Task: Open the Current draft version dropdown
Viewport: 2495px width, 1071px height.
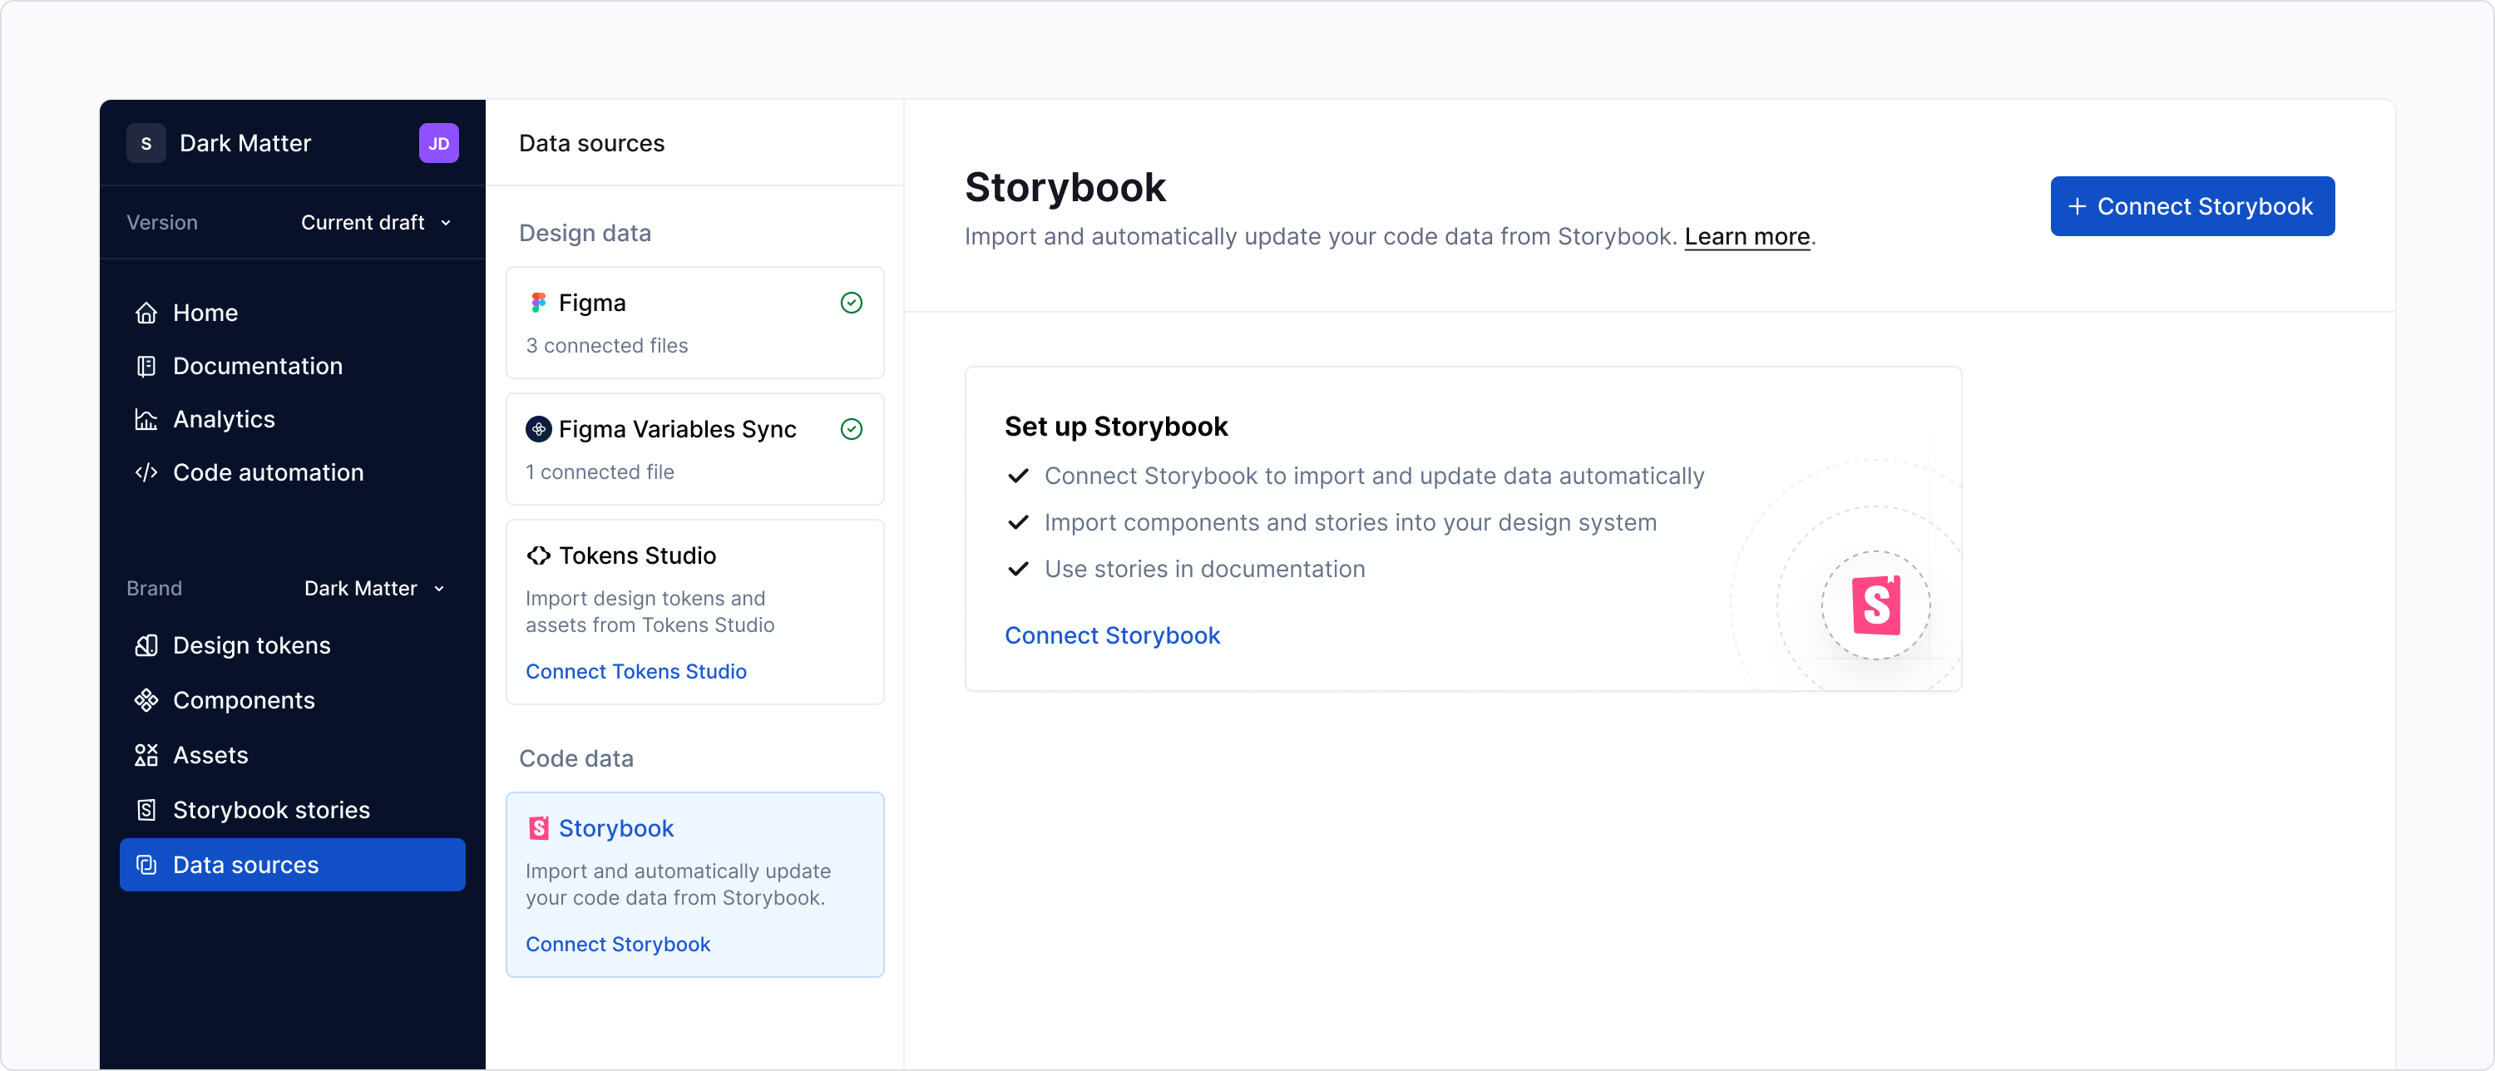Action: (376, 222)
